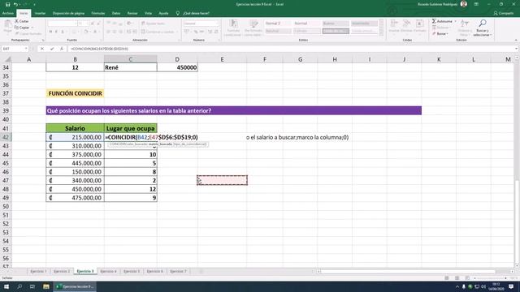Select row header 45
This screenshot has height=292, width=520.
[x=6, y=163]
